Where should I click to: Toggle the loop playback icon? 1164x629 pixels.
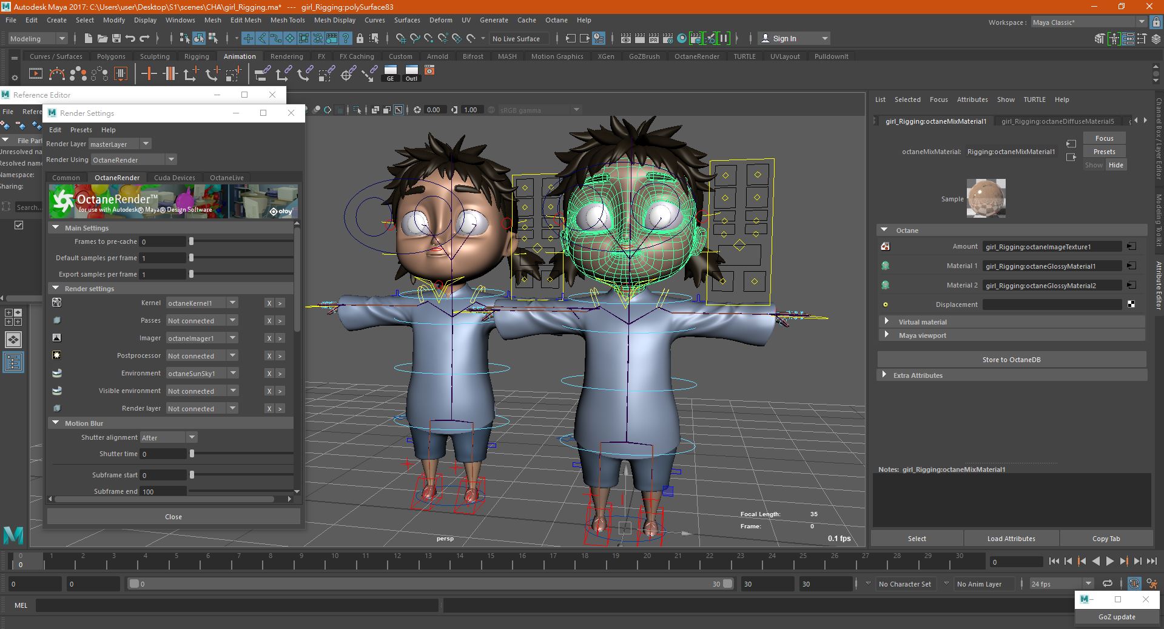point(1107,584)
